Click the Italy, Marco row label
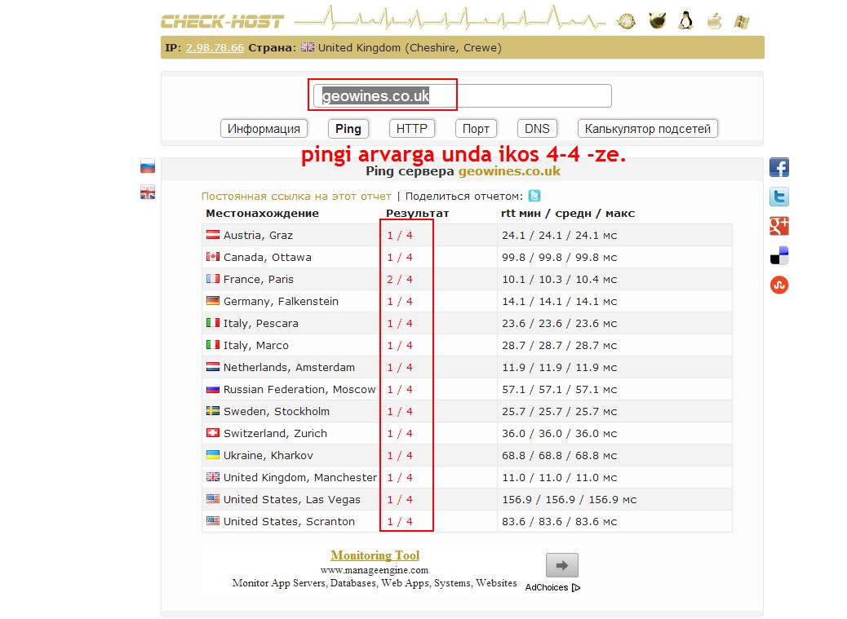This screenshot has width=847, height=619. click(256, 346)
